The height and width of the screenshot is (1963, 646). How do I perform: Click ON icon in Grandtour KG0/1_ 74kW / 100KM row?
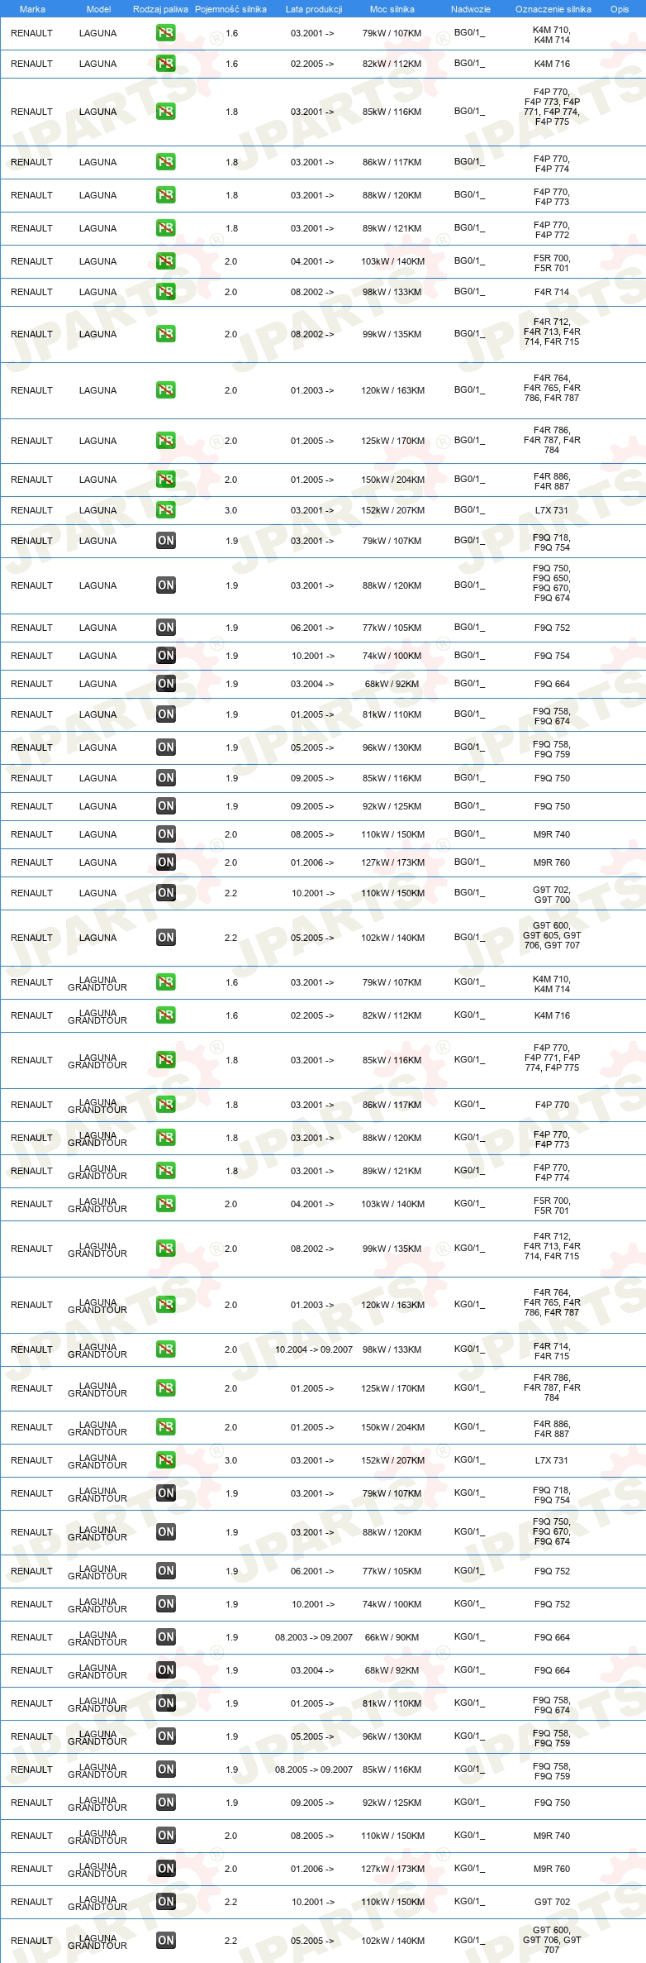(166, 1604)
